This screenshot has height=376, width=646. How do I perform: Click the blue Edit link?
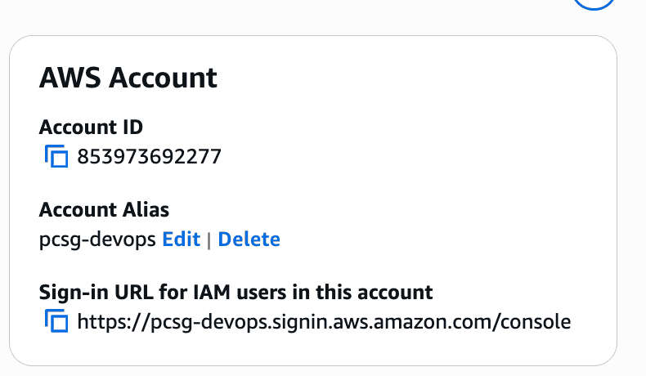(181, 239)
